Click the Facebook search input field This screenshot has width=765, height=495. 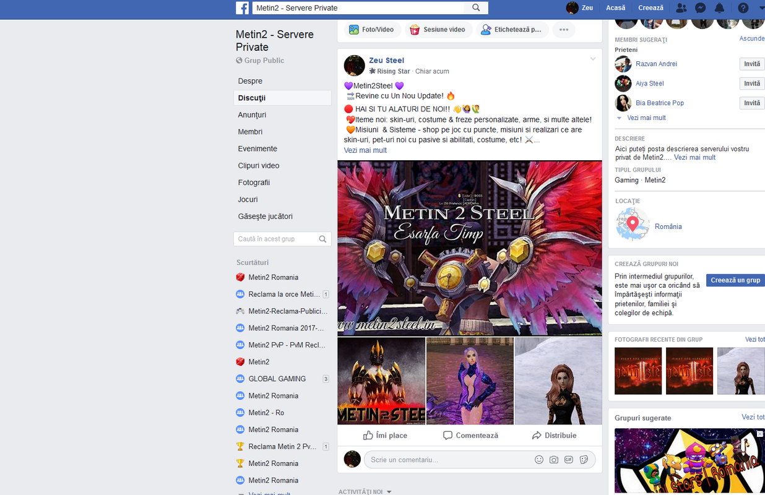pyautogui.click(x=359, y=8)
